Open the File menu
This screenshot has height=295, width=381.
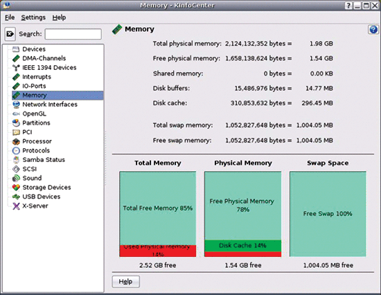pos(10,17)
